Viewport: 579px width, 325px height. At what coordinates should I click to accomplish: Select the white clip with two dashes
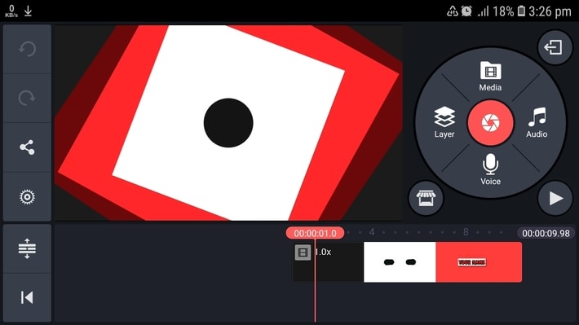tap(400, 262)
